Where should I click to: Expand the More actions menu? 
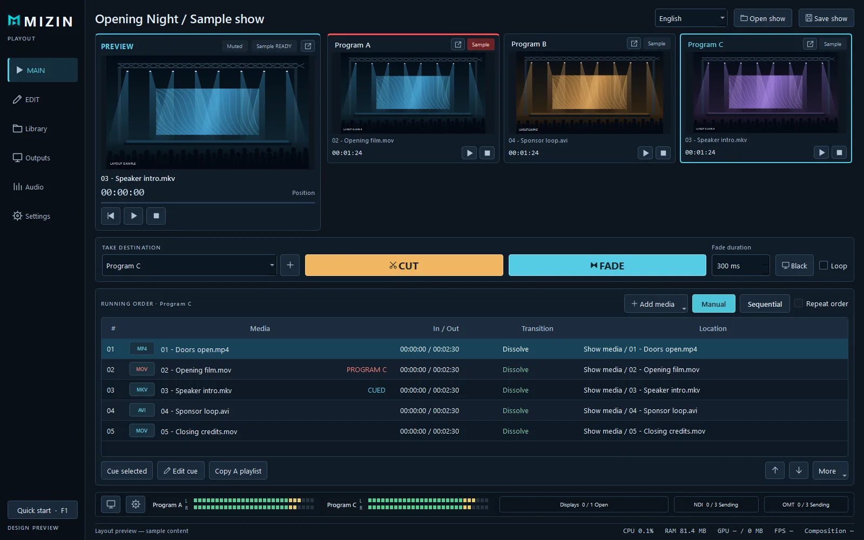click(830, 470)
